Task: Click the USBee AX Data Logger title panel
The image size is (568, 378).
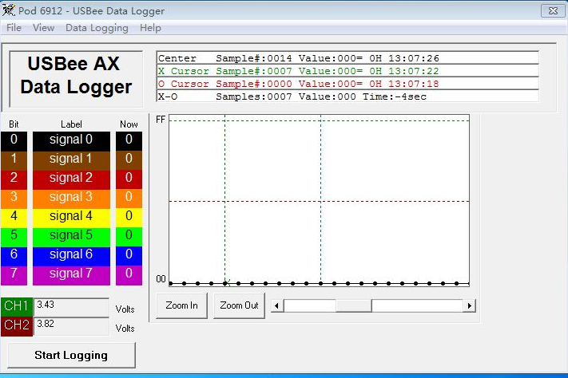Action: tap(76, 79)
